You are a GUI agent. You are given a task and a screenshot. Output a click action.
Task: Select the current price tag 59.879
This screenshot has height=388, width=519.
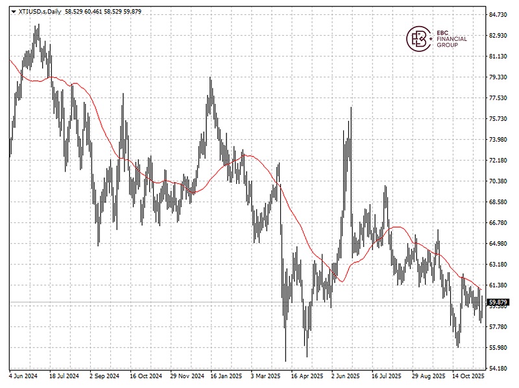tap(498, 302)
